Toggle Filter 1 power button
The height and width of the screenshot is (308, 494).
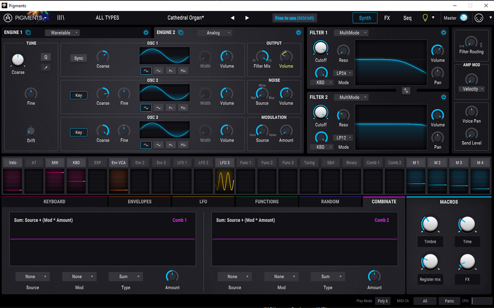443,32
